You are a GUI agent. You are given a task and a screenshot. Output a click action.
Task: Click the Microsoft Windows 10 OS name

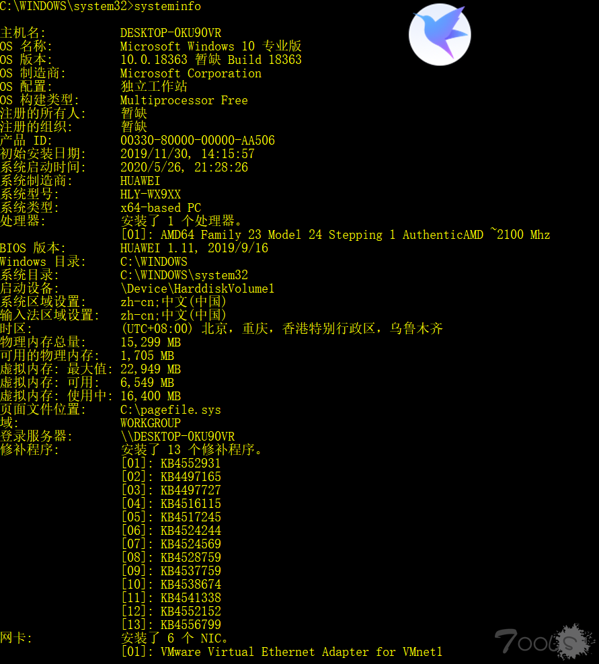[211, 46]
